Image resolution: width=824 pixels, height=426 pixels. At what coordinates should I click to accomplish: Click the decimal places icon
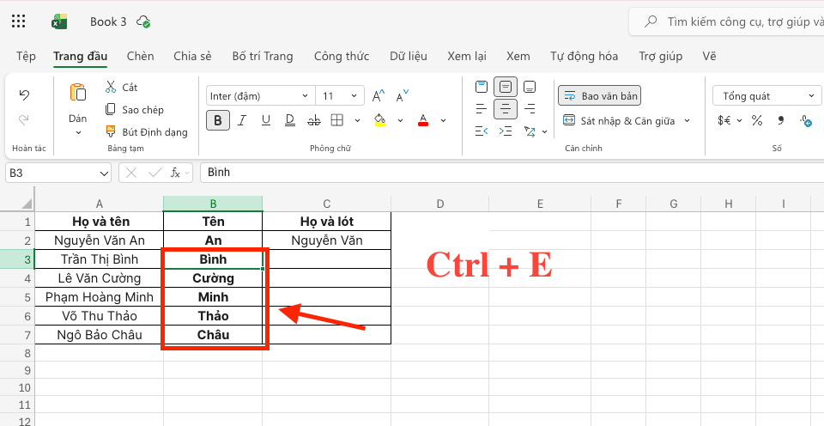tap(806, 121)
